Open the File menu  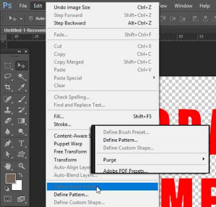[23, 6]
